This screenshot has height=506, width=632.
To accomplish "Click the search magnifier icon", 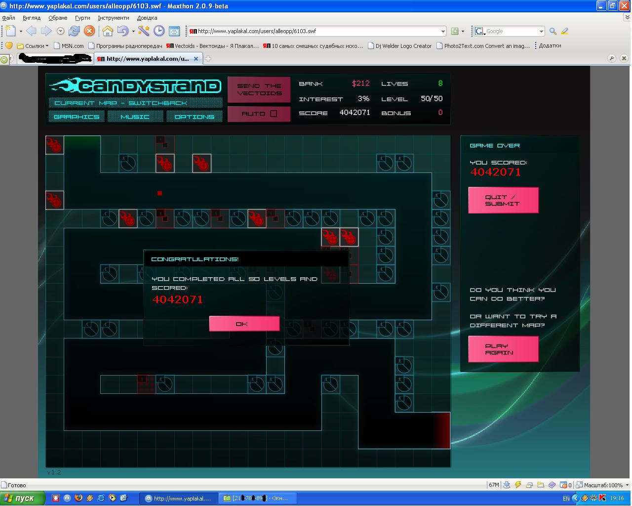I will [x=553, y=31].
